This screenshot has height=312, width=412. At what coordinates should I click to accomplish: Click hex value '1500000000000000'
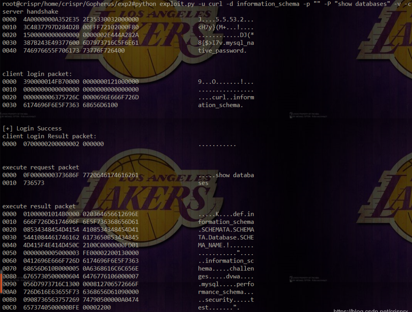click(51, 35)
